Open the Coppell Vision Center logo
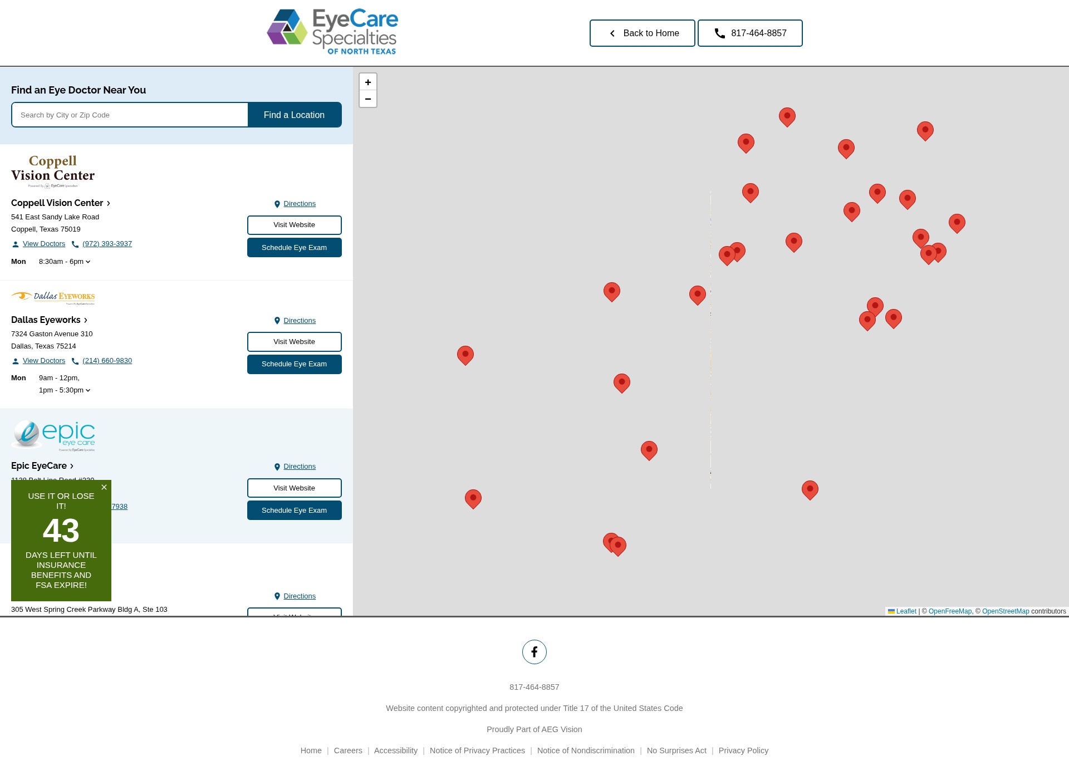1069x780 pixels. (53, 171)
